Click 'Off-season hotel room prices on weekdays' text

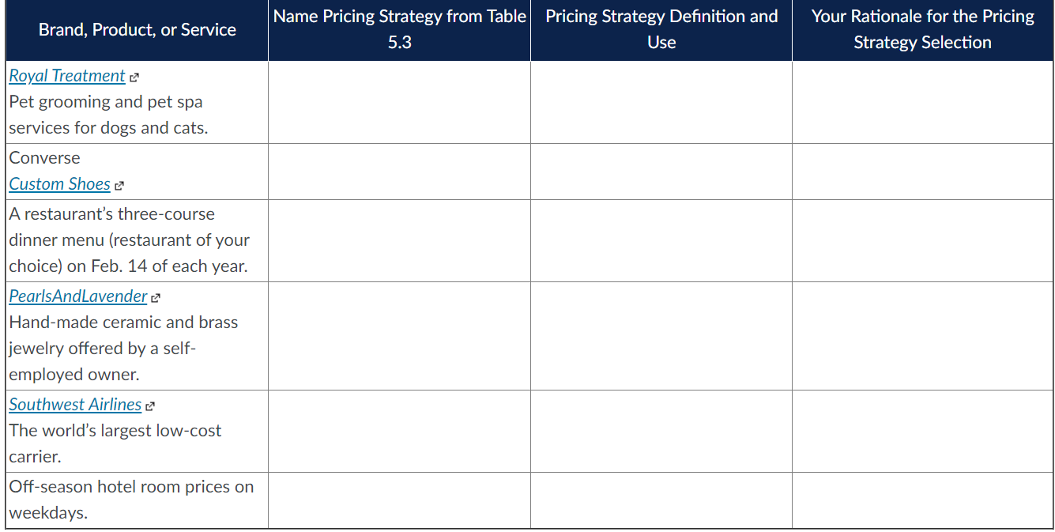pyautogui.click(x=131, y=500)
